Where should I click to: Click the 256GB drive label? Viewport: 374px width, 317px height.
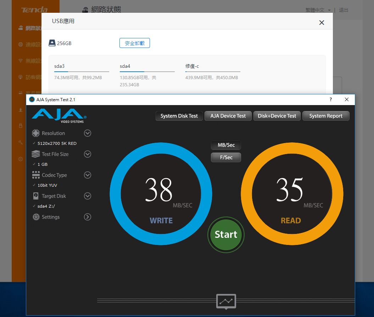(x=64, y=43)
